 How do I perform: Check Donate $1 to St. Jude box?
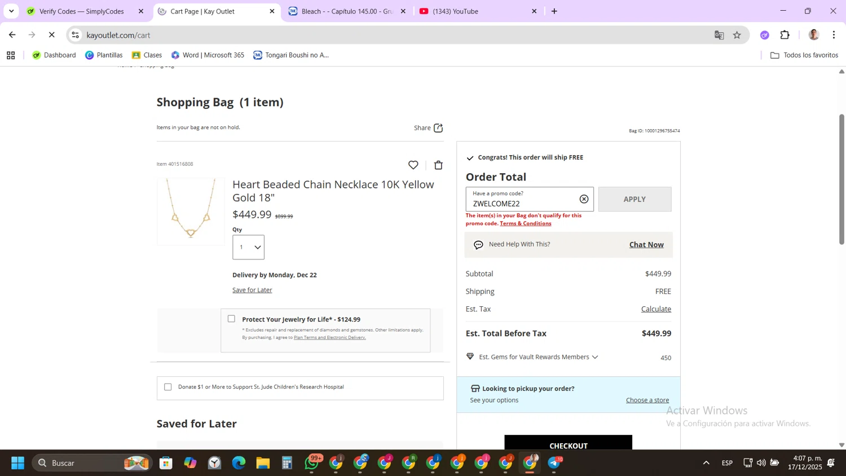click(168, 387)
